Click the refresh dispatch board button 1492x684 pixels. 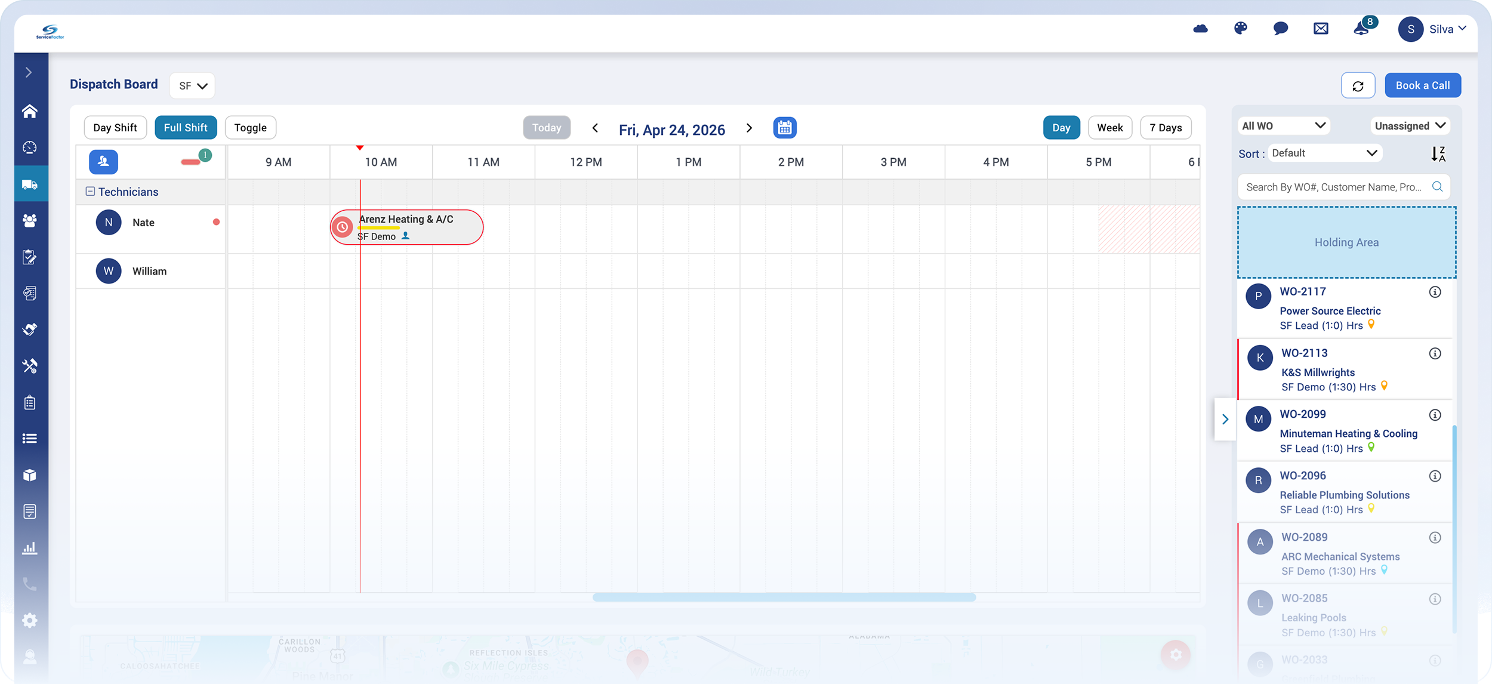tap(1358, 85)
